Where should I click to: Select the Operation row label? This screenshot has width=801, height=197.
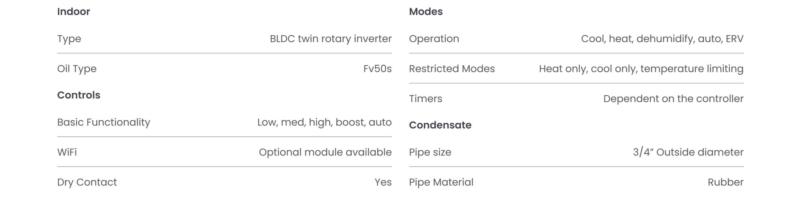coord(434,39)
